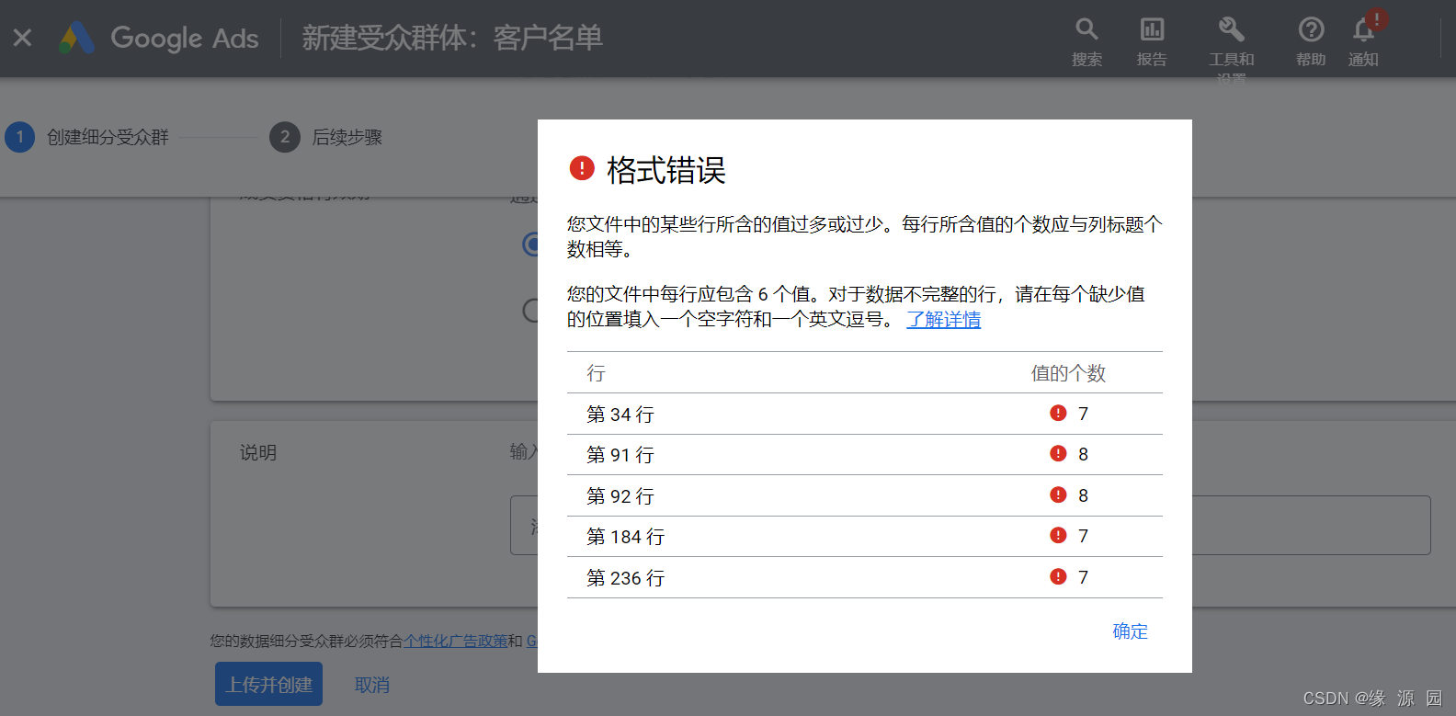
Task: Click the error icon for 第 236 行
Action: [1058, 577]
